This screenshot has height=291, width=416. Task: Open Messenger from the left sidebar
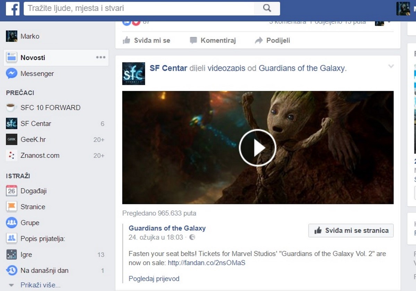[x=37, y=73]
